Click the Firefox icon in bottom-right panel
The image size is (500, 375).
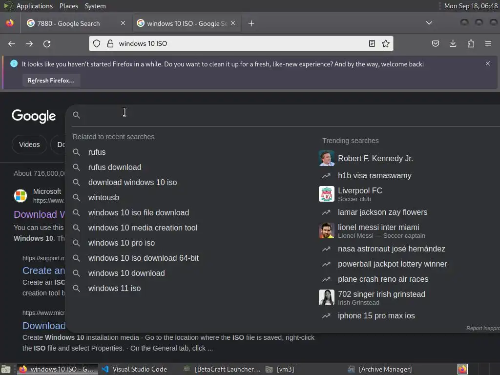coord(462,369)
